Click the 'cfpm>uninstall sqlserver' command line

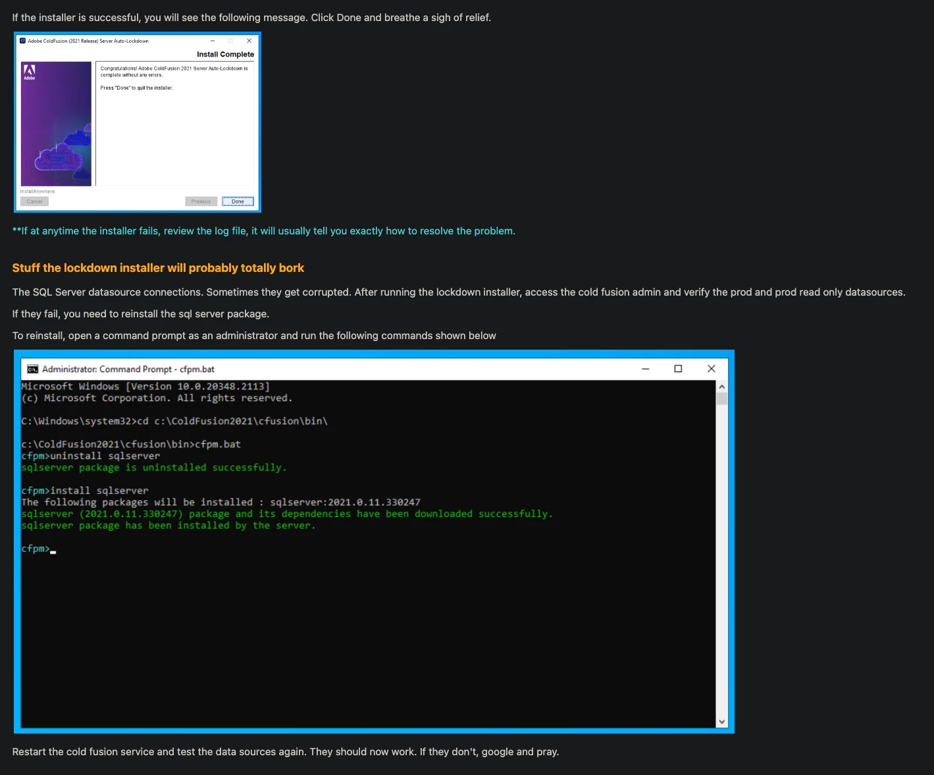point(91,456)
